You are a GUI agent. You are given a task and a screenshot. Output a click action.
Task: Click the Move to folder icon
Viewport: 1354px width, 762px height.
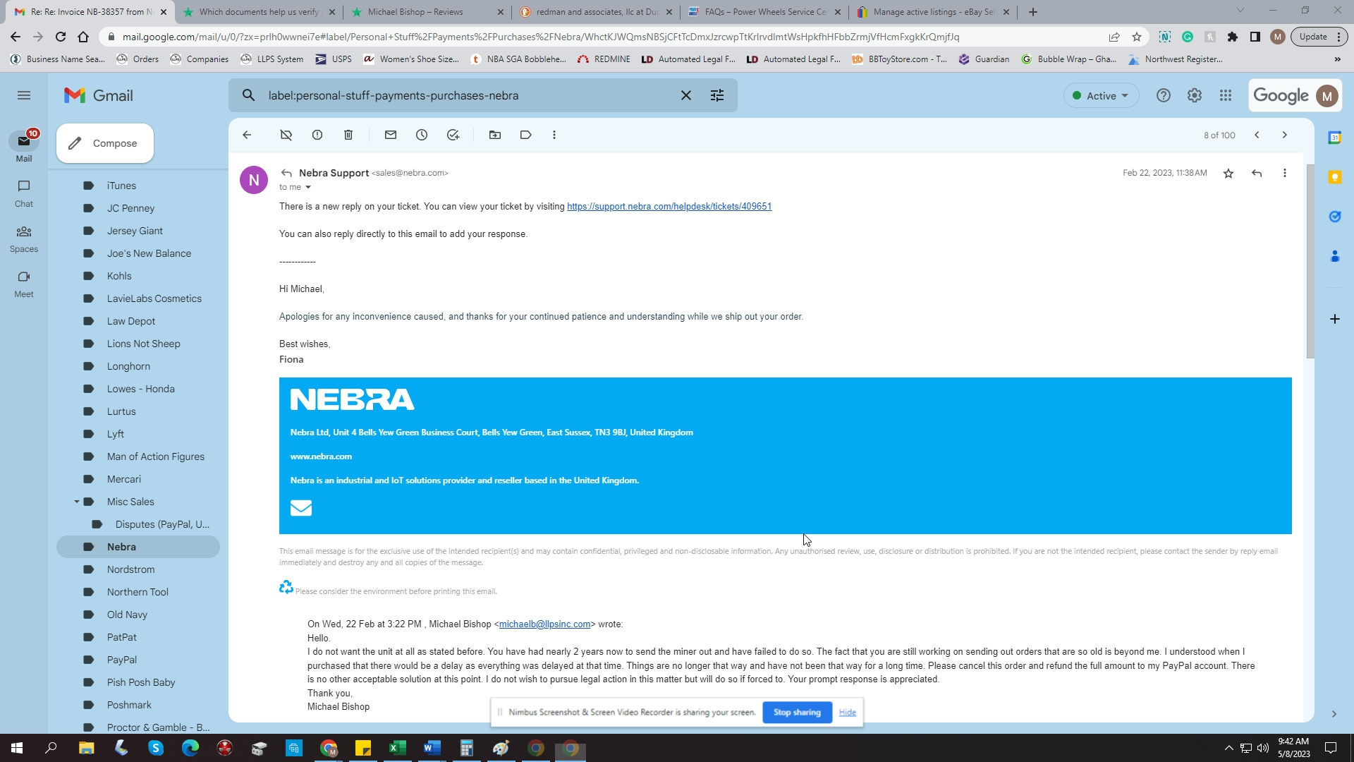coord(495,135)
